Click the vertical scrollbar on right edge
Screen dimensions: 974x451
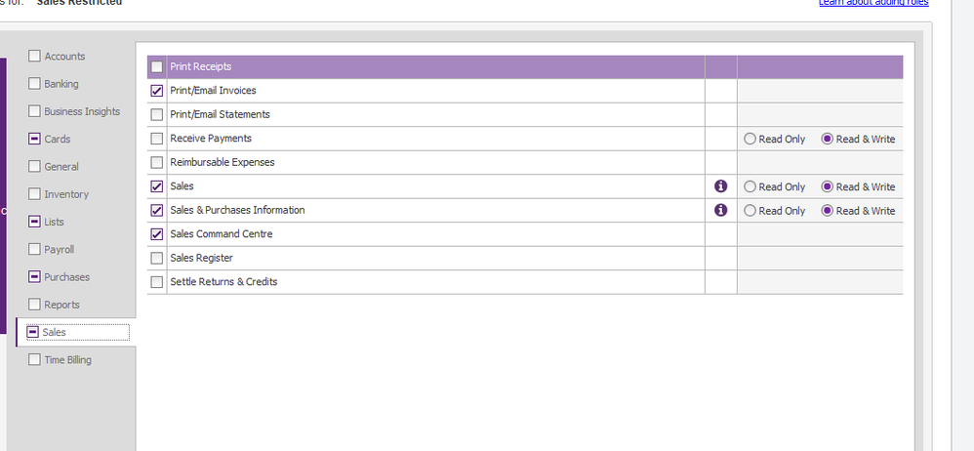(961, 225)
